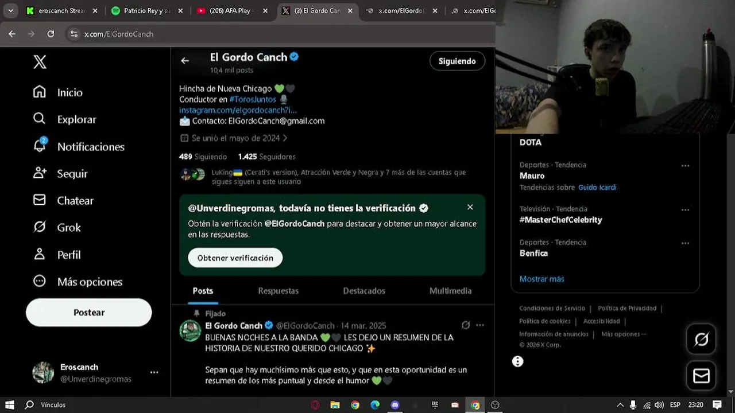Open the floating Grok button
This screenshot has width=735, height=413.
coord(701,340)
